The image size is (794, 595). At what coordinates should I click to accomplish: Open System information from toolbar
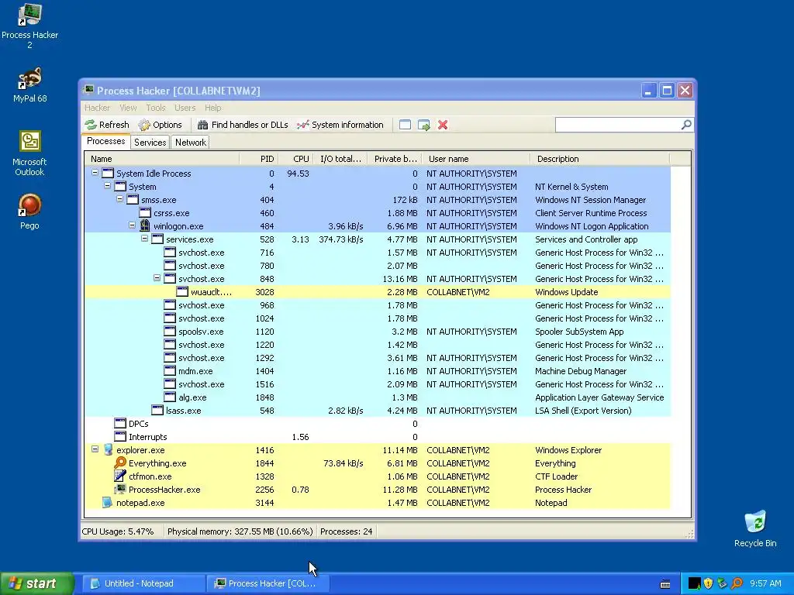click(x=340, y=125)
